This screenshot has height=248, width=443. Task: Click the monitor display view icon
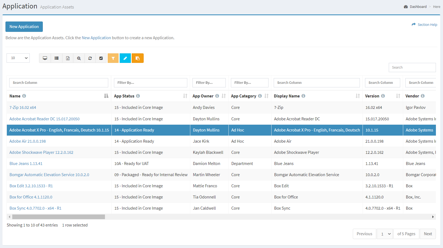click(45, 58)
